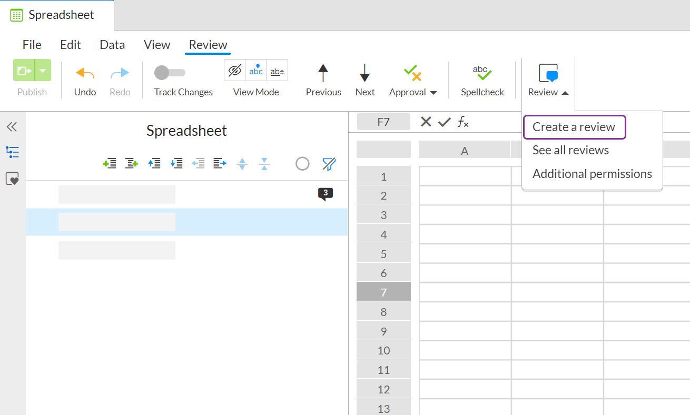Click Create a review
The height and width of the screenshot is (415, 690).
click(574, 127)
